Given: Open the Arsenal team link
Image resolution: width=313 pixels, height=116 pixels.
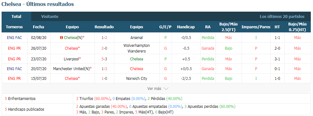Looking at the screenshot, I should click(136, 38).
